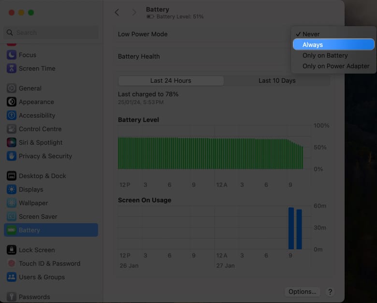Go forward with the right chevron
Screen dimensions: 377x303
134,12
